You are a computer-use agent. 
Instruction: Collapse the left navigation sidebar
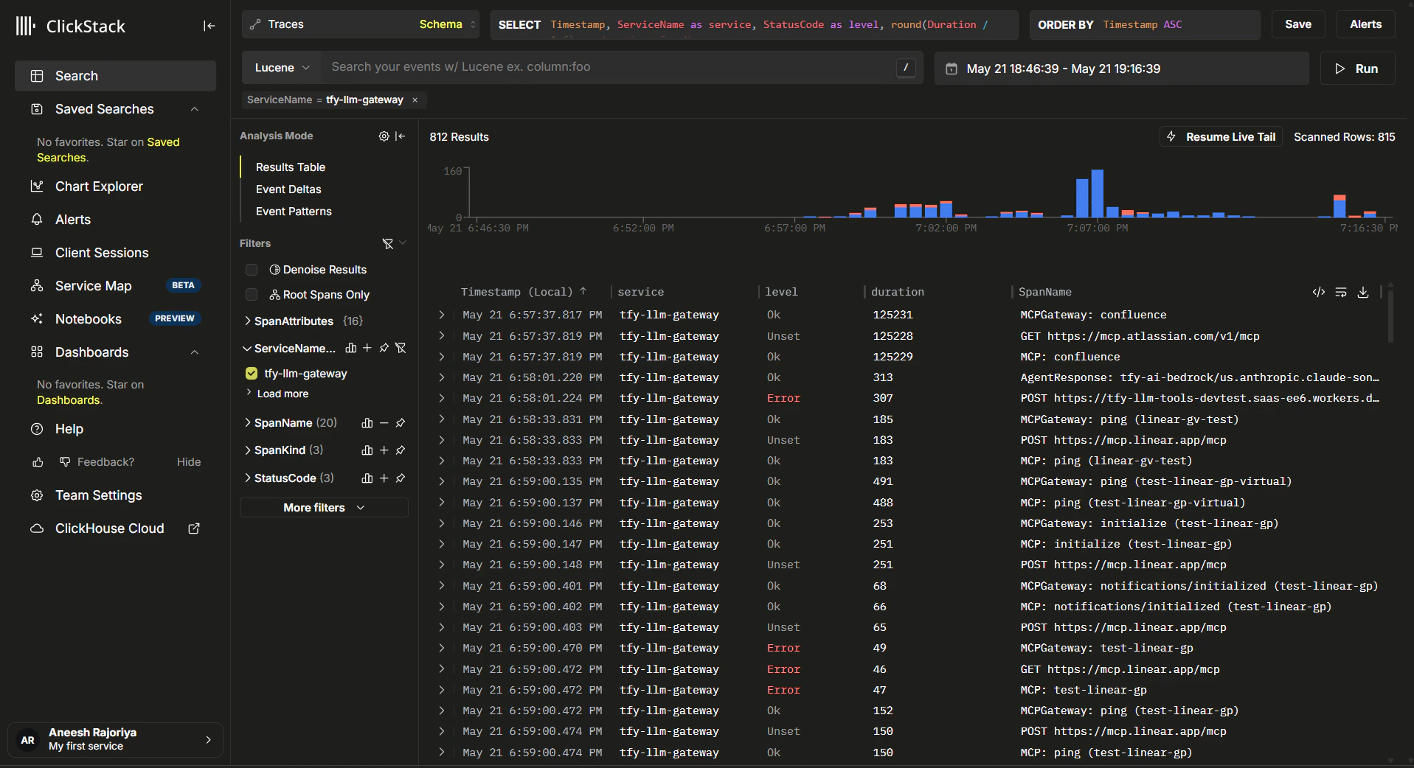pos(209,26)
